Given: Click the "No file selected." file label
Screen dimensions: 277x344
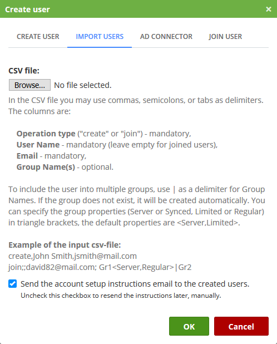Looking at the screenshot, I should tap(83, 85).
